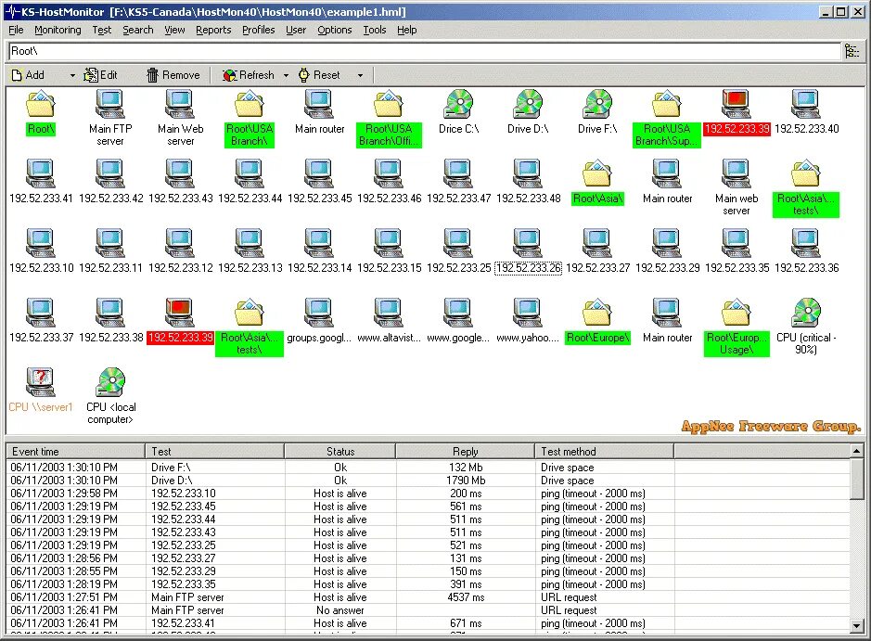Click the folder tree icon beside path field

coord(852,51)
